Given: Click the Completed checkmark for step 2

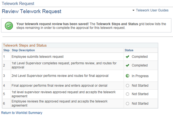Looking at the screenshot, I should (x=127, y=65).
